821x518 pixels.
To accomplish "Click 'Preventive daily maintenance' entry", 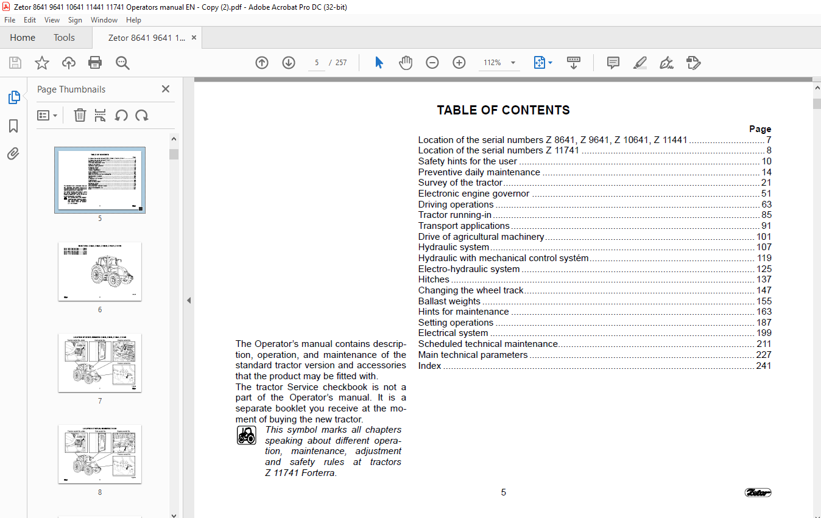I will [594, 172].
